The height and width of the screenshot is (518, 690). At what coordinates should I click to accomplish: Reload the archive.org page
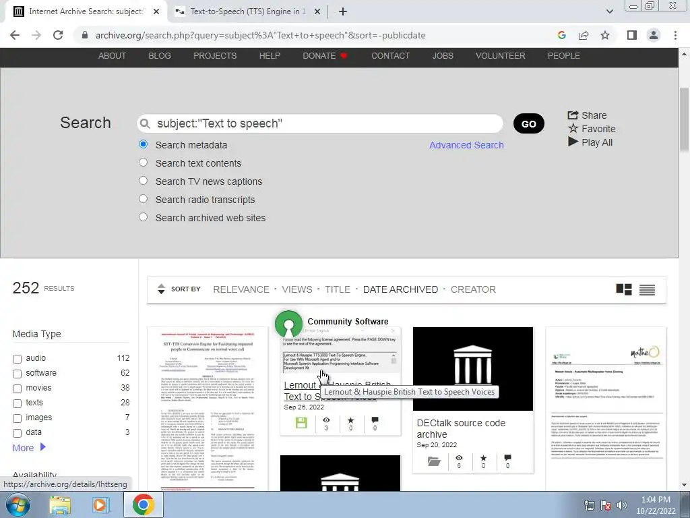tap(58, 35)
